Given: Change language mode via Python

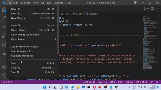Looking at the screenshot, I should pos(129,82).
